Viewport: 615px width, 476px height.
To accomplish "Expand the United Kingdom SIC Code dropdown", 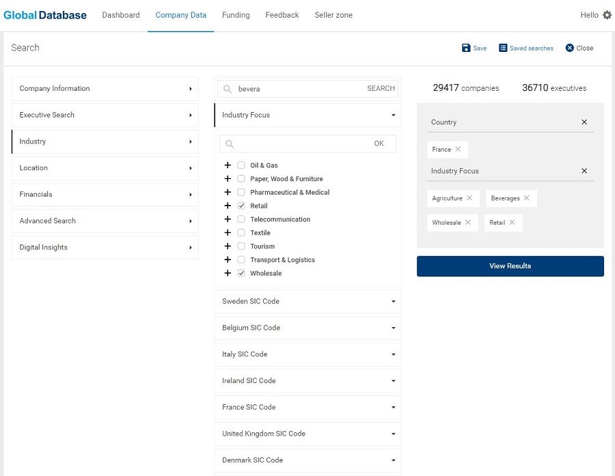I will pos(307,434).
